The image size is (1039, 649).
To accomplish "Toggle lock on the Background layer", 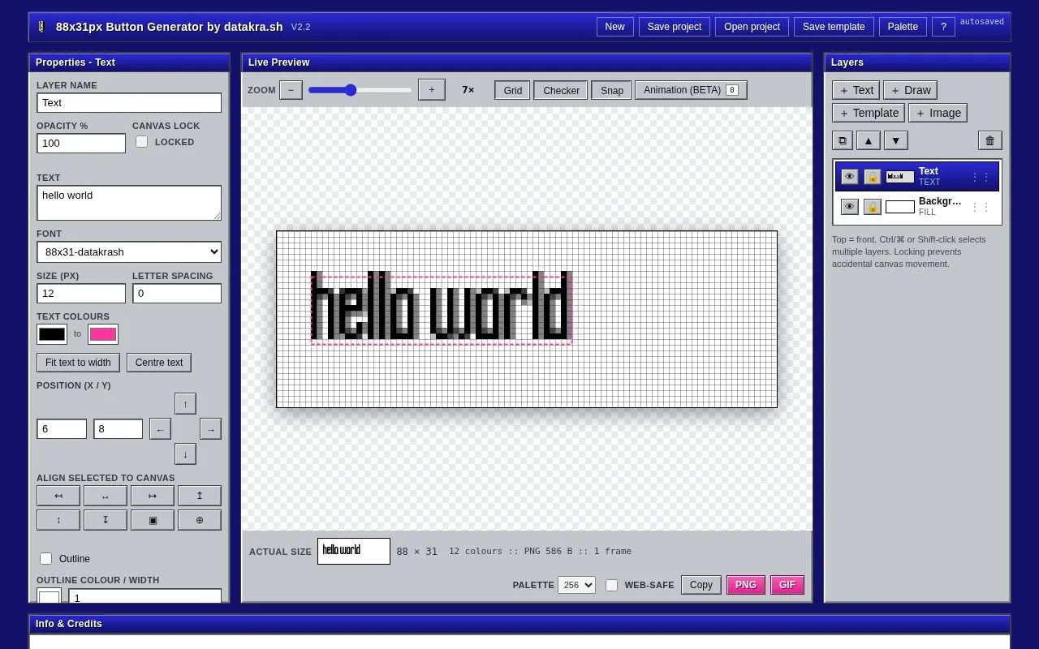I will [873, 207].
